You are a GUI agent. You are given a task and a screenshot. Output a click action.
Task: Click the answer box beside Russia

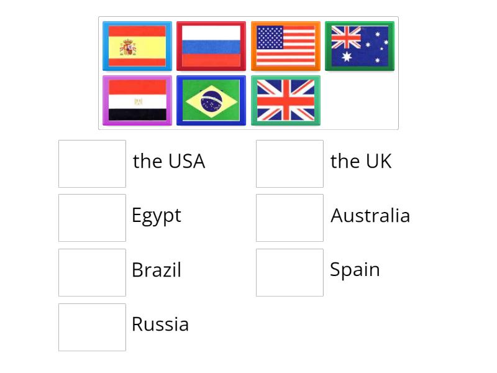92,326
